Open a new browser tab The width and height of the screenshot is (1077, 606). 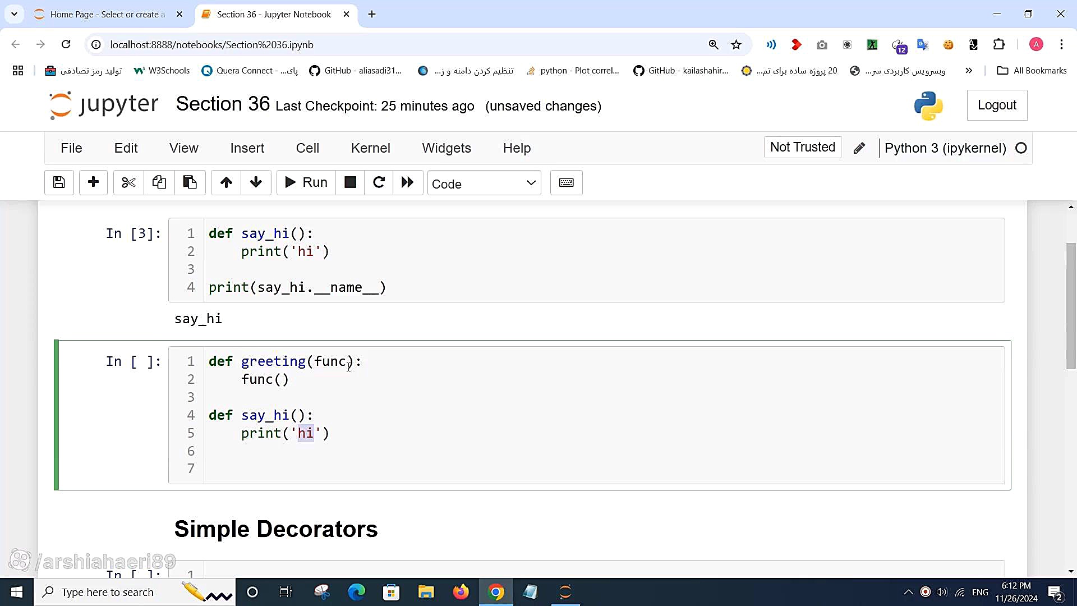pos(372,14)
